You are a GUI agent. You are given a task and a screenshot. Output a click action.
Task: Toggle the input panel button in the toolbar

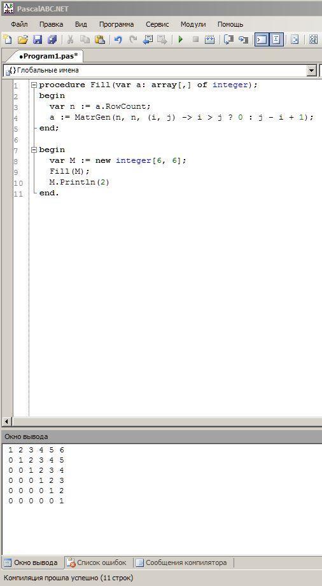[x=276, y=39]
